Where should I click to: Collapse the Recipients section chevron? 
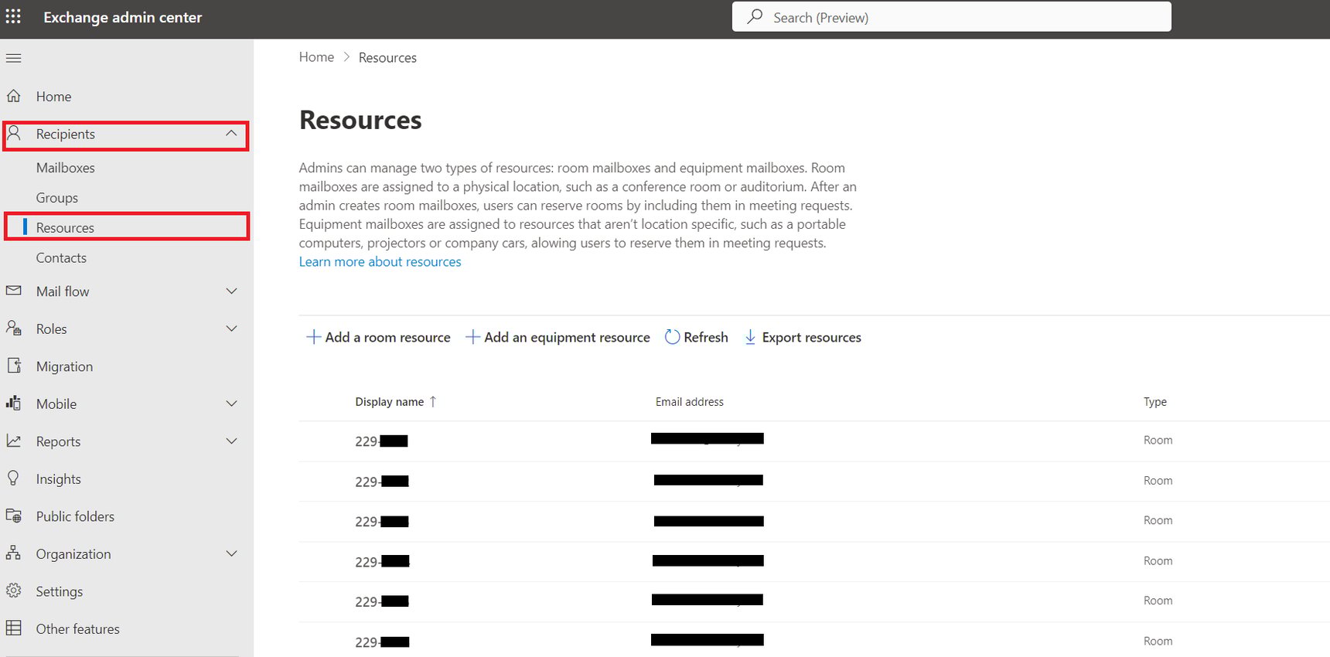(231, 134)
